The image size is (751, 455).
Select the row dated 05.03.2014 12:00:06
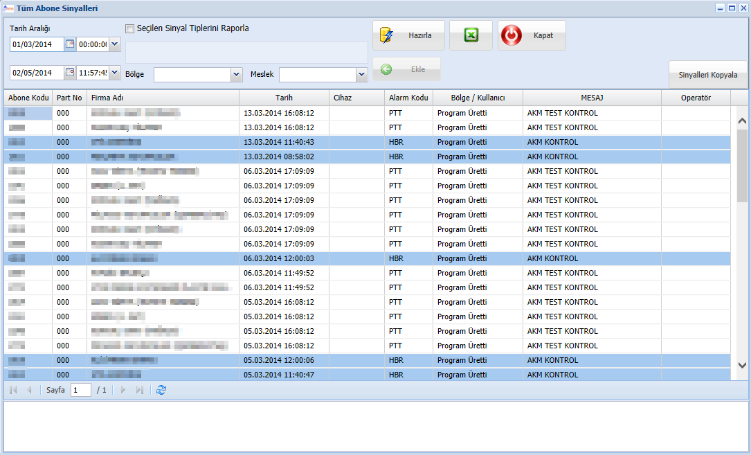point(368,360)
